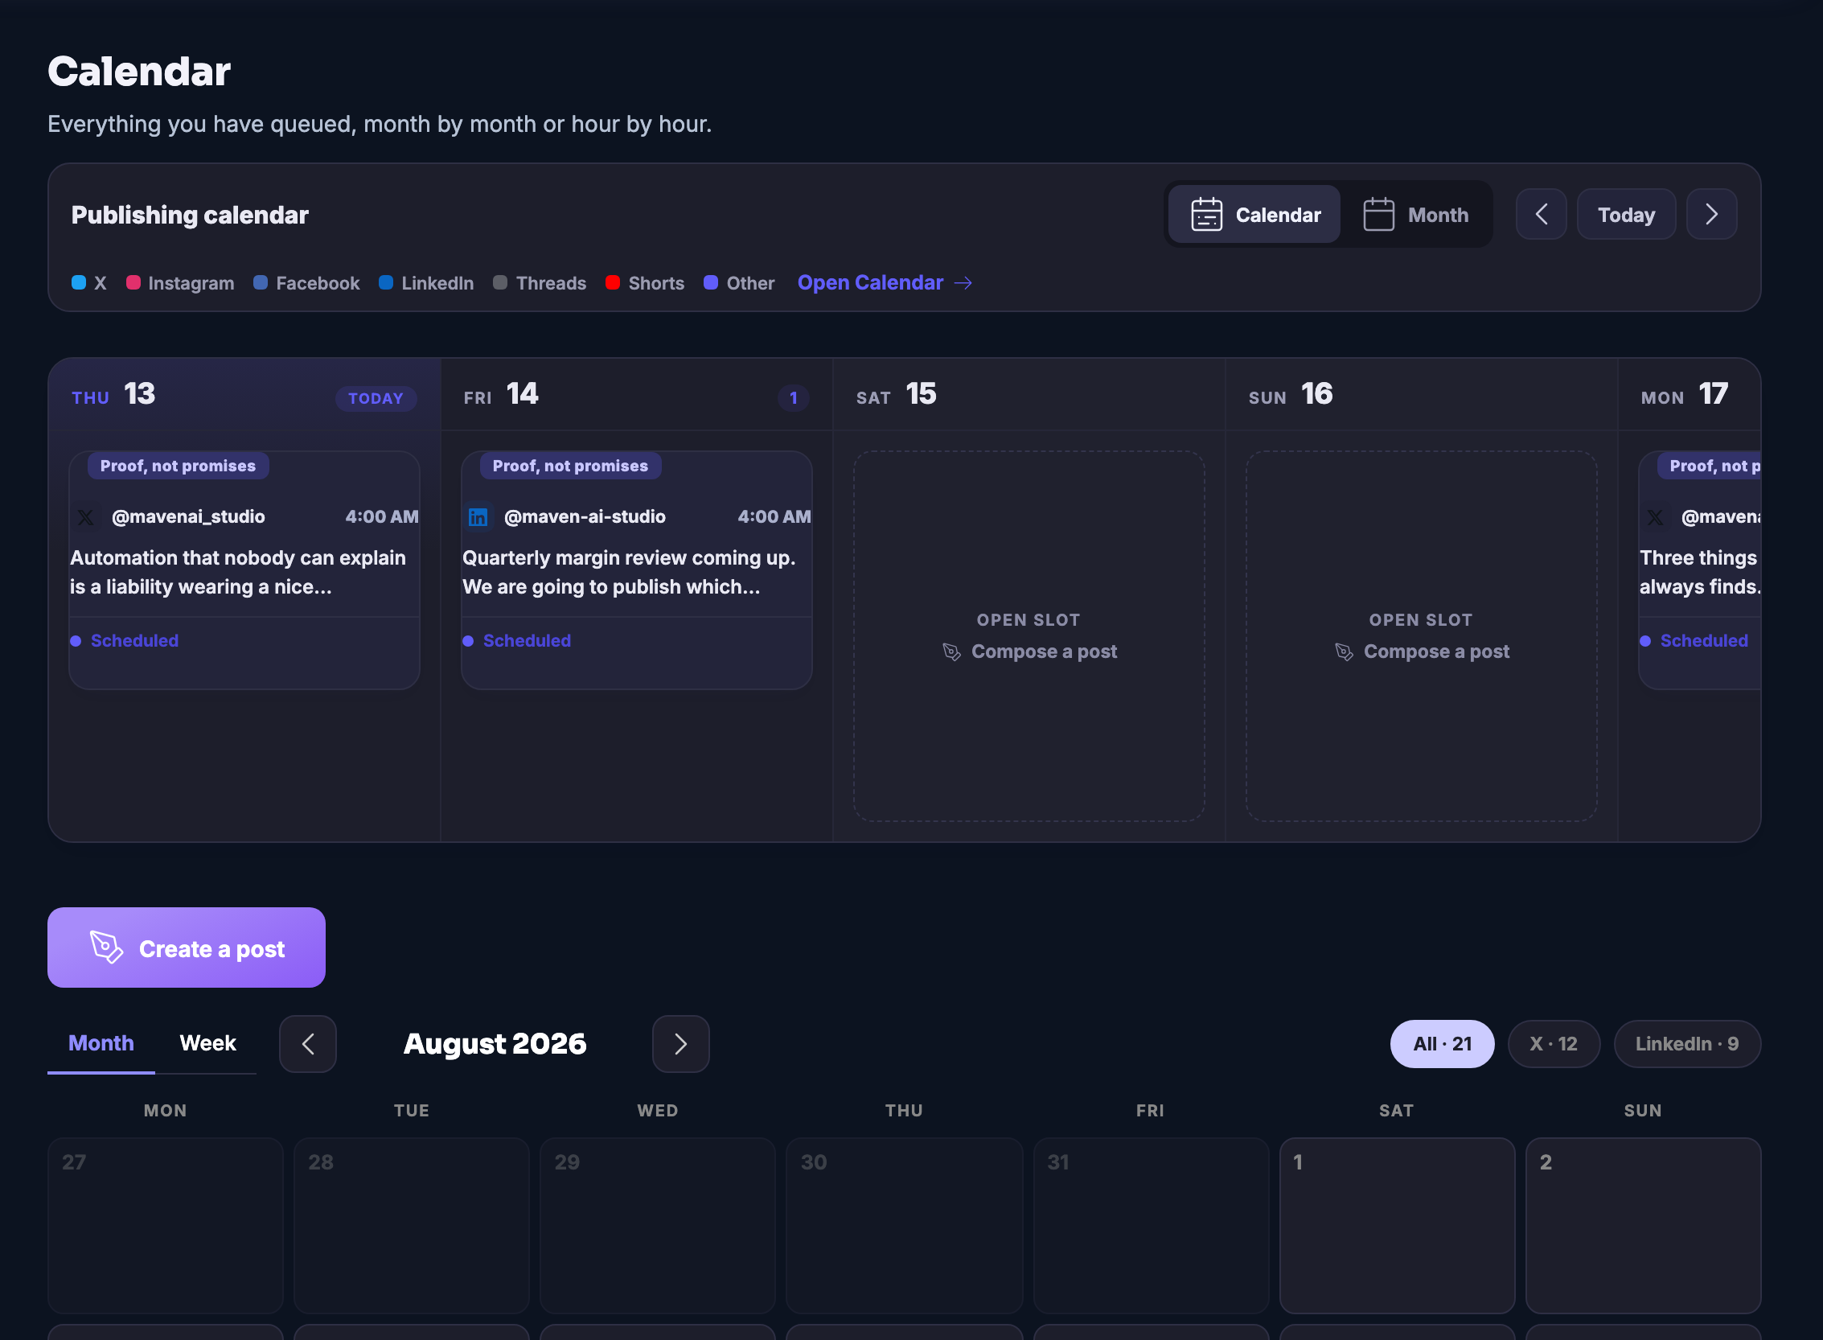The height and width of the screenshot is (1340, 1823).
Task: Click the Other legend label
Action: click(751, 283)
